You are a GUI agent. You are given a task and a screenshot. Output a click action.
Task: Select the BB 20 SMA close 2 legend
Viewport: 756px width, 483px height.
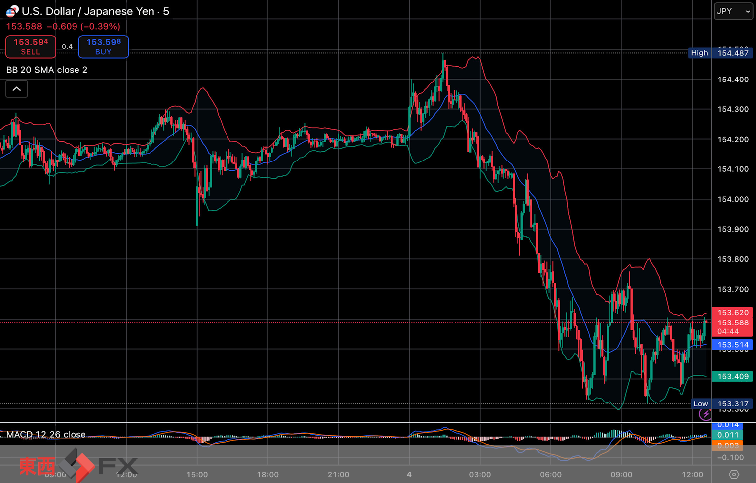(x=47, y=70)
